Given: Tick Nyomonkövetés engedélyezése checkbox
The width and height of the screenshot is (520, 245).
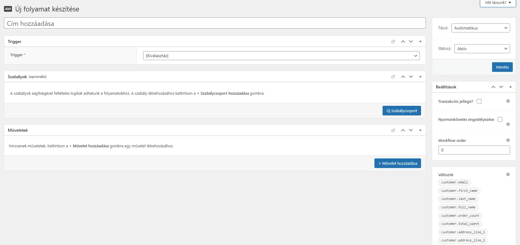Looking at the screenshot, I should tap(500, 119).
